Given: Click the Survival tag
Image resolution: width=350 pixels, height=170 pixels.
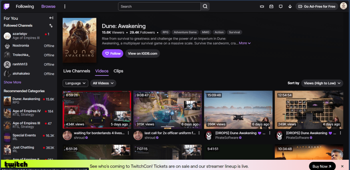Looking at the screenshot, I should [x=234, y=32].
